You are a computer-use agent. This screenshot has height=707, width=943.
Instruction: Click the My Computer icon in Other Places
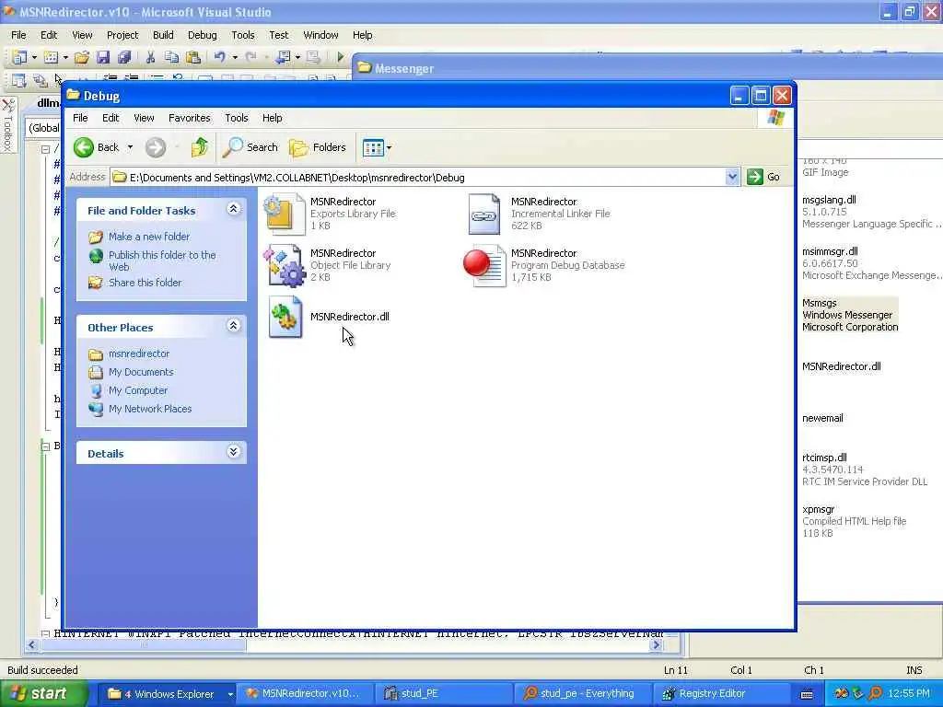pyautogui.click(x=96, y=390)
